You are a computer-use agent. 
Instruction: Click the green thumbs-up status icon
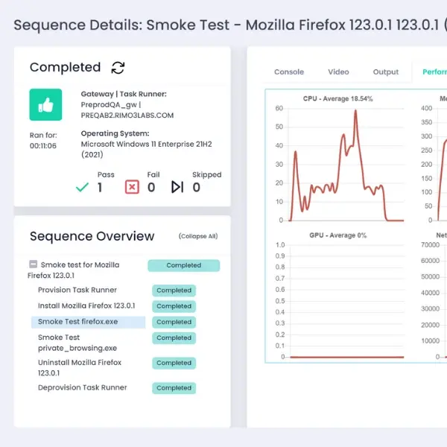pos(45,104)
